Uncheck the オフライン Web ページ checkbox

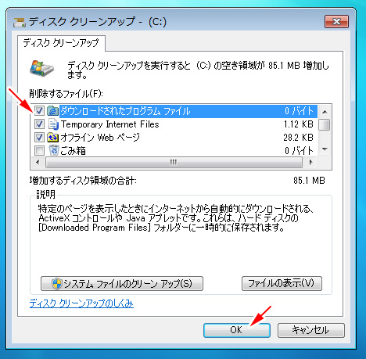(39, 138)
